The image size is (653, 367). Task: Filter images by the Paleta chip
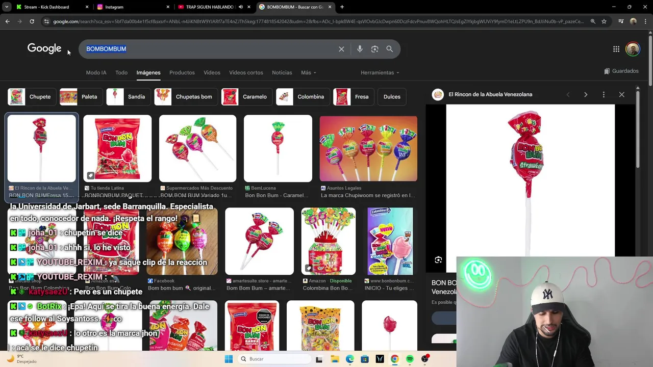coord(80,96)
